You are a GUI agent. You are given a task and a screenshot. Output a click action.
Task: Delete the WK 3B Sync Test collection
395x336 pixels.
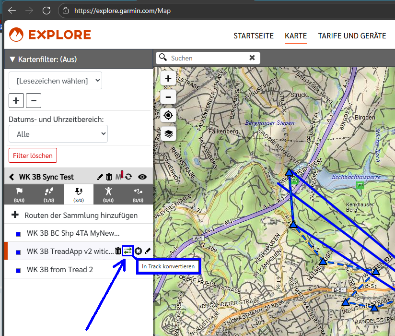(109, 177)
